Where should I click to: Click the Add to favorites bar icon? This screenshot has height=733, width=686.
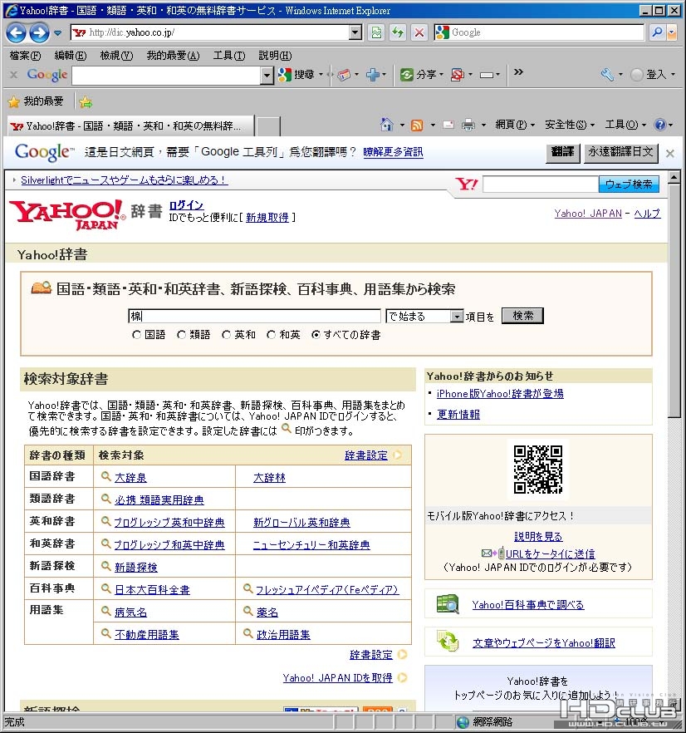(x=86, y=101)
